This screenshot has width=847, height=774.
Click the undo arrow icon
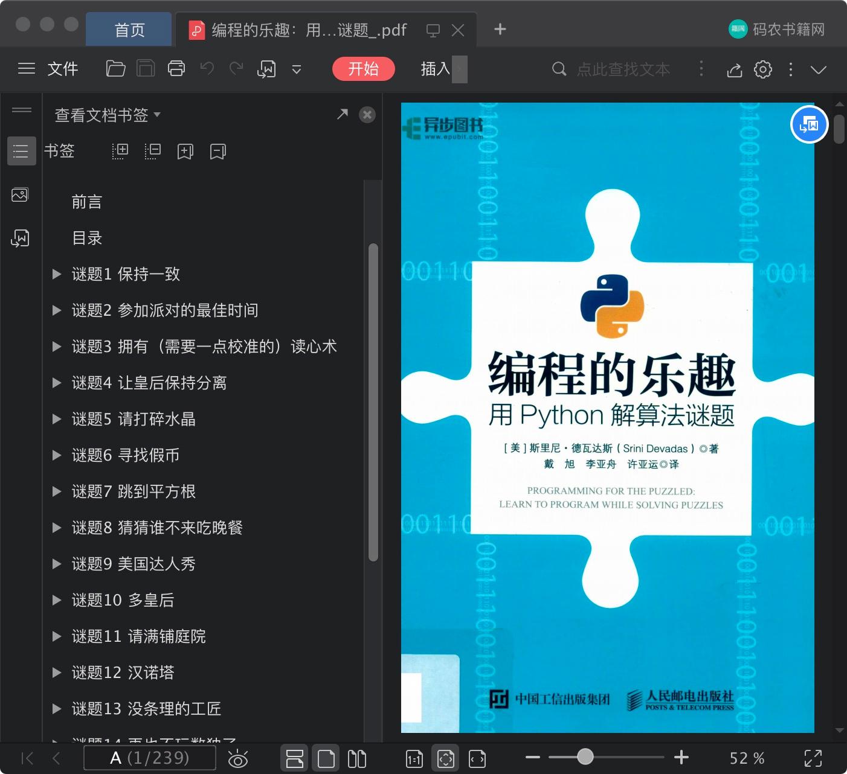pos(207,69)
